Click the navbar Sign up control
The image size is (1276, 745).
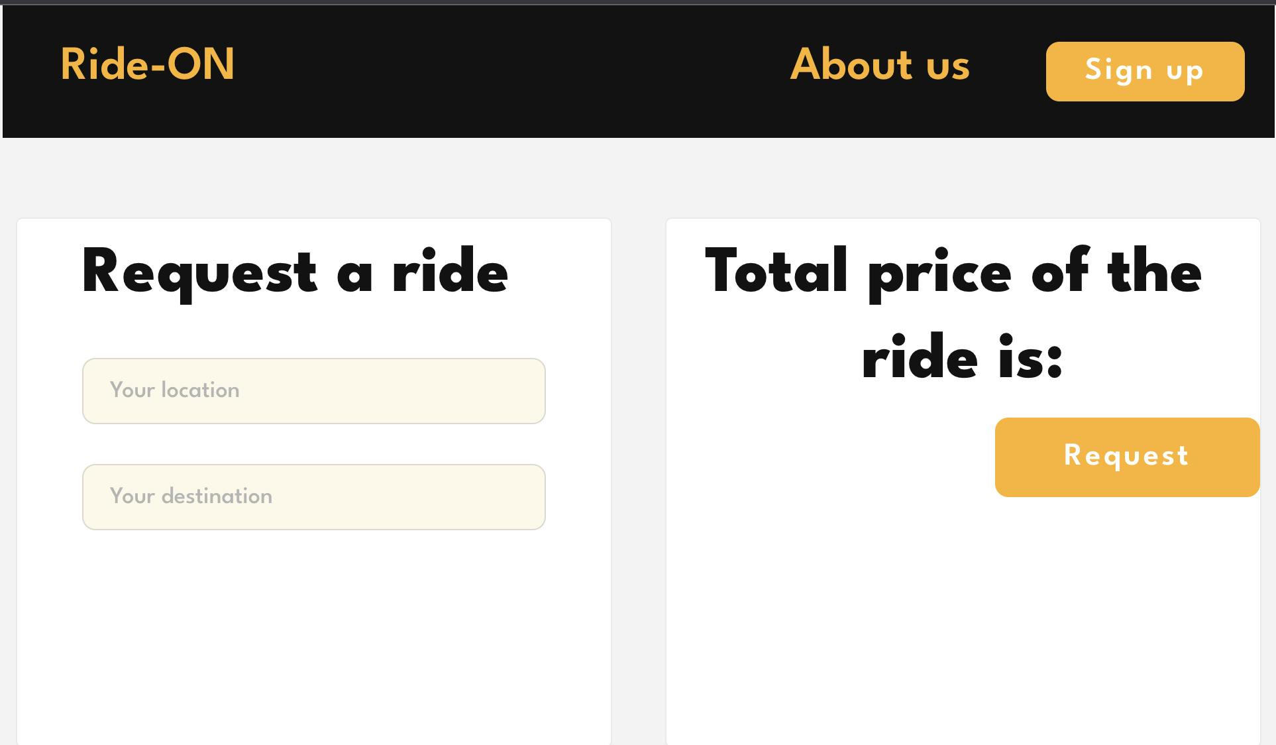pyautogui.click(x=1144, y=71)
